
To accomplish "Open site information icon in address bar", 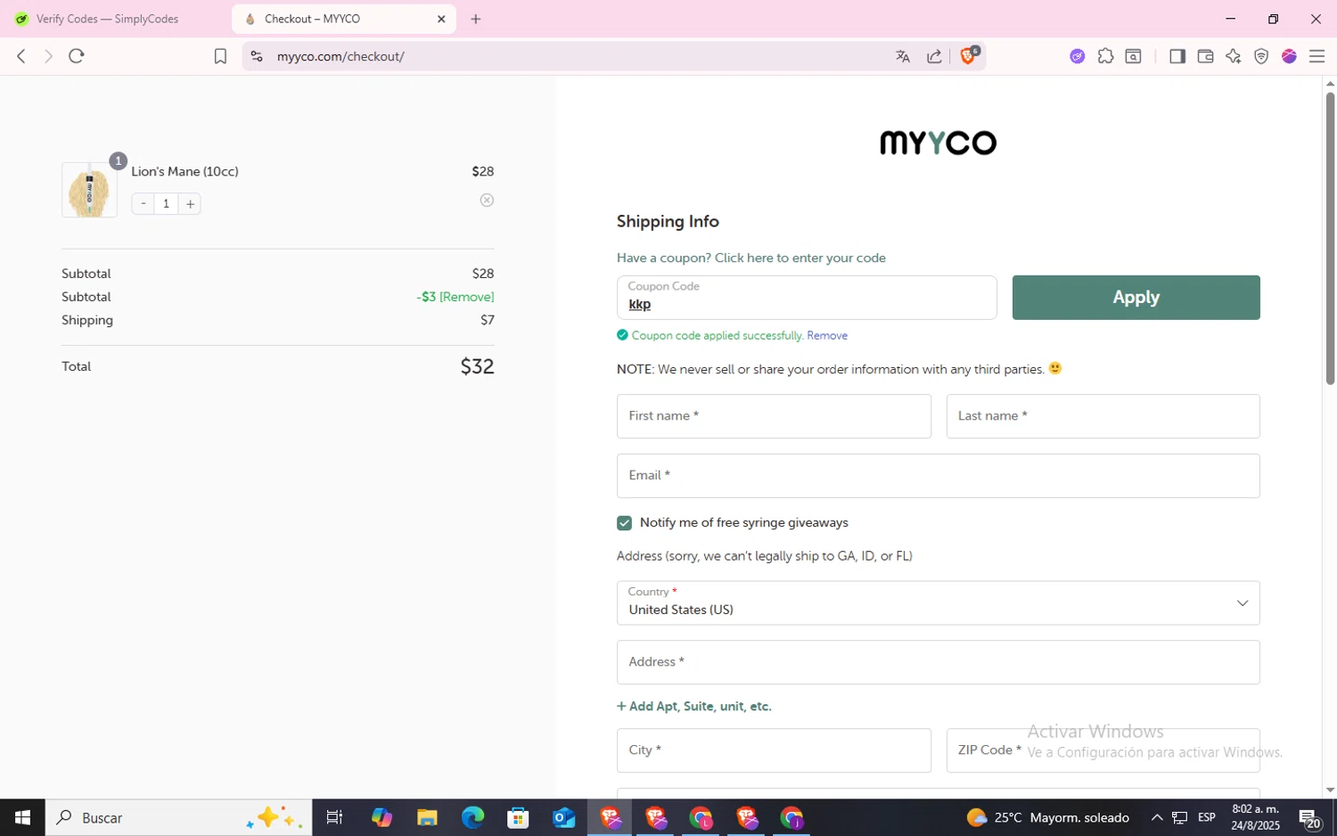I will pyautogui.click(x=257, y=56).
